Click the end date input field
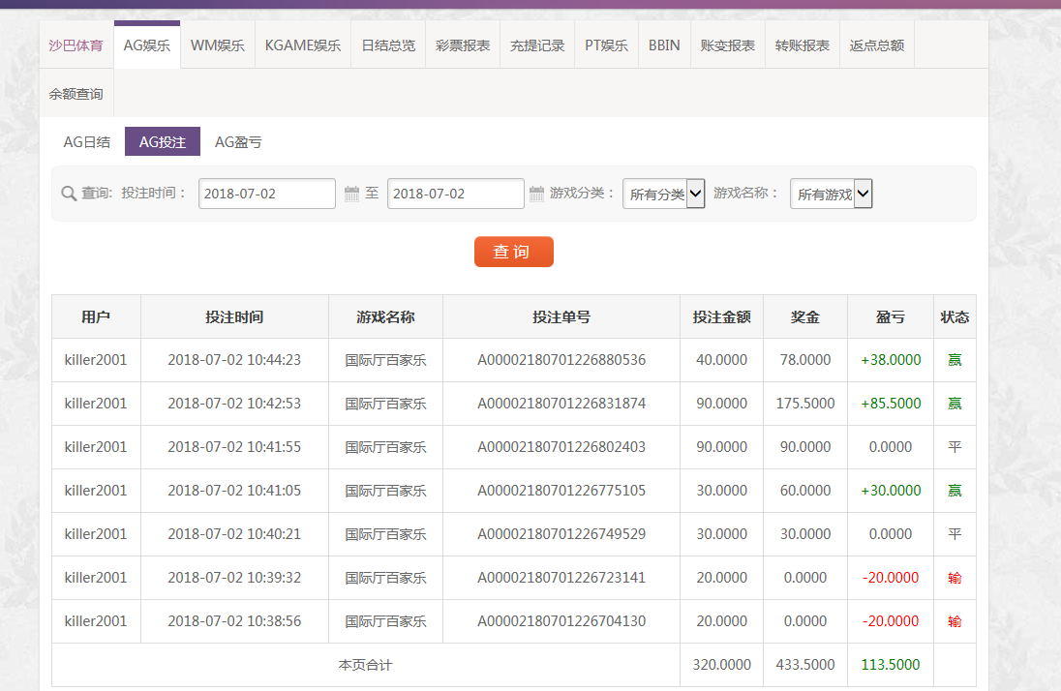This screenshot has height=691, width=1061. 455,194
